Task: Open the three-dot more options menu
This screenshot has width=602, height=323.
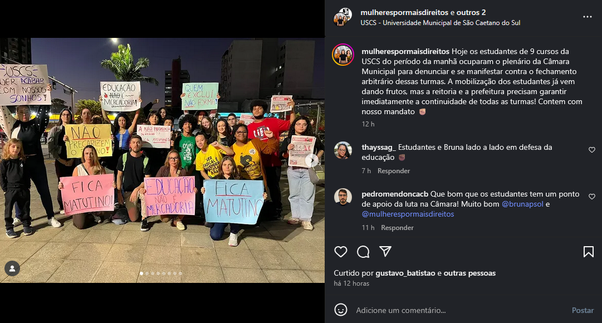Action: coord(588,17)
